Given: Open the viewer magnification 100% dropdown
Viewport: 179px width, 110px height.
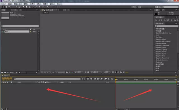Looking at the screenshot, I should [47, 72].
